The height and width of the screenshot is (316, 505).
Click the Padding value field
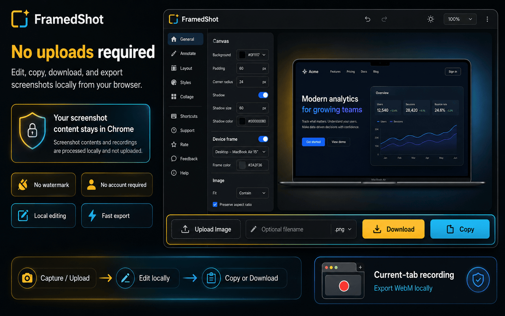pyautogui.click(x=252, y=68)
